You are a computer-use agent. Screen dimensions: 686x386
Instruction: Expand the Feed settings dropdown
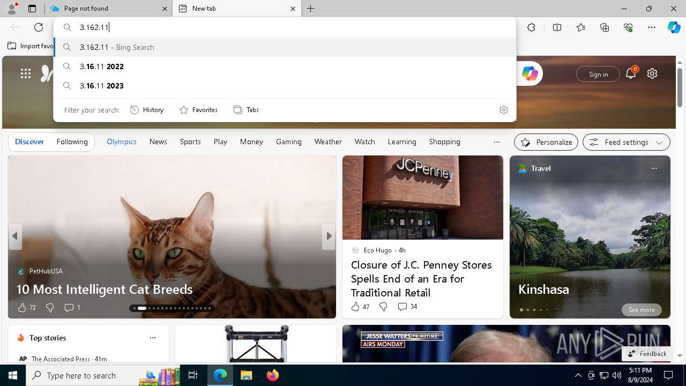[x=626, y=142]
